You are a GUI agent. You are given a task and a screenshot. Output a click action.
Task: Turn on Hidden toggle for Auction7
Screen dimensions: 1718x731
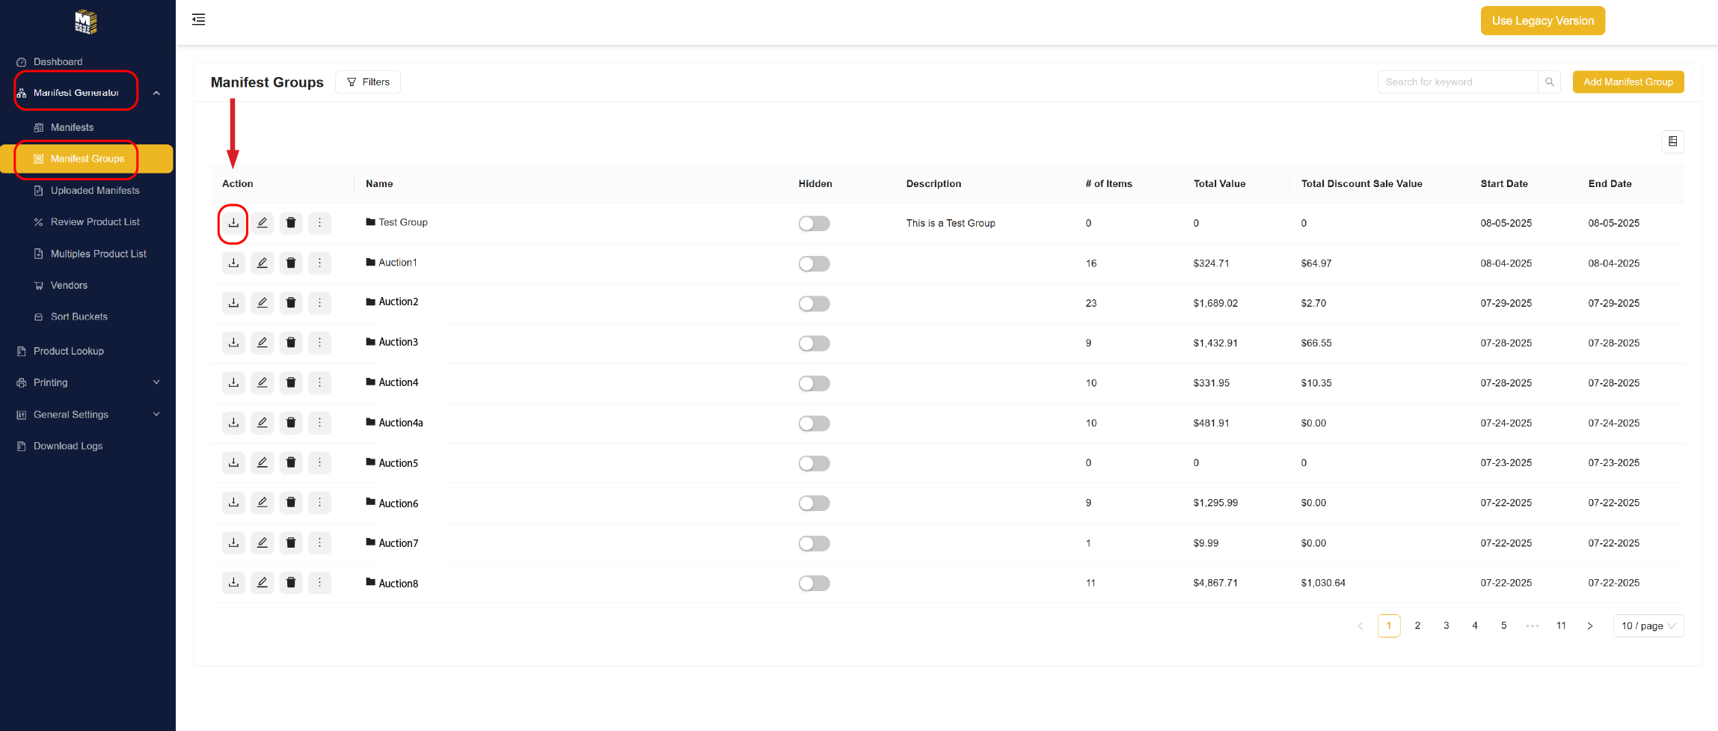coord(814,543)
